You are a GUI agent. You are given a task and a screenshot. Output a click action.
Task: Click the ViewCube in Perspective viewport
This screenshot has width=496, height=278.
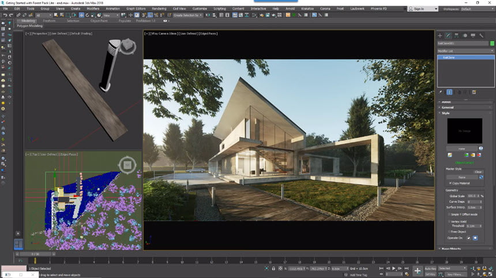[x=127, y=45]
